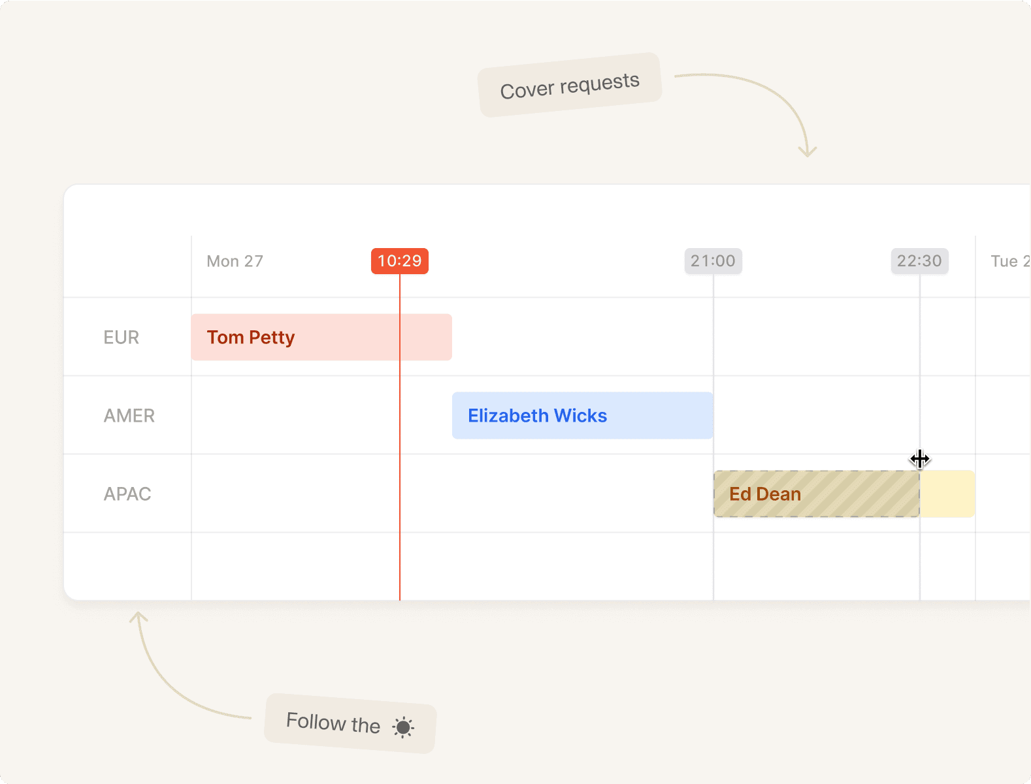Click the word Follow in the bottom label
The height and width of the screenshot is (784, 1031).
coord(316,721)
